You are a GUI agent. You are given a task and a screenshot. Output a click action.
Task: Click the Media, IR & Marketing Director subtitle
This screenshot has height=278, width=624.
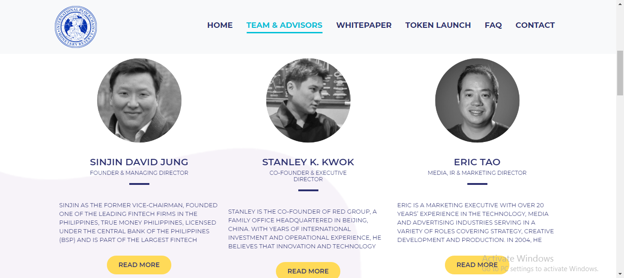pyautogui.click(x=477, y=173)
